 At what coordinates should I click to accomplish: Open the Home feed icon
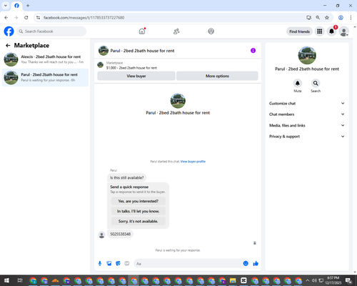click(x=142, y=31)
